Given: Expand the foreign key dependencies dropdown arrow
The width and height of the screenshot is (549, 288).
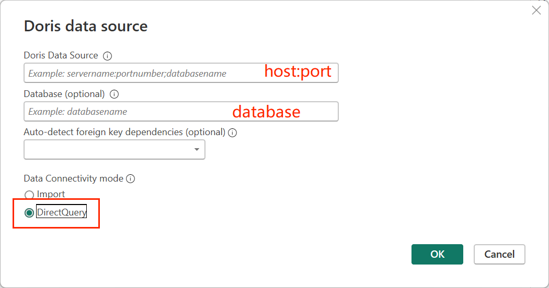Looking at the screenshot, I should pos(197,150).
